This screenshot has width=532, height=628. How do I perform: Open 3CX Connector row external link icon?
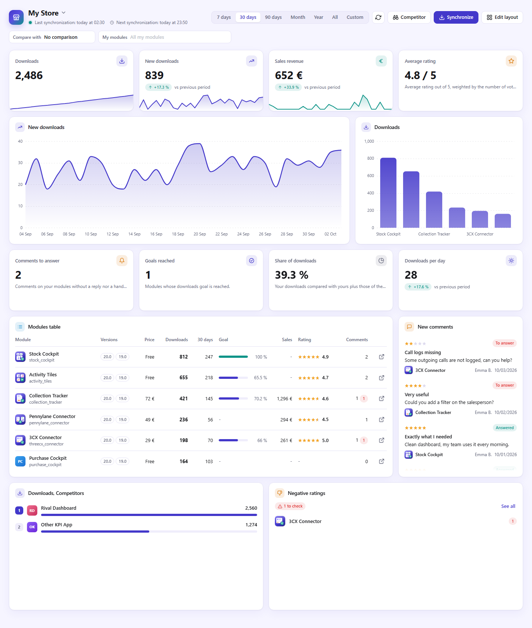pyautogui.click(x=382, y=440)
